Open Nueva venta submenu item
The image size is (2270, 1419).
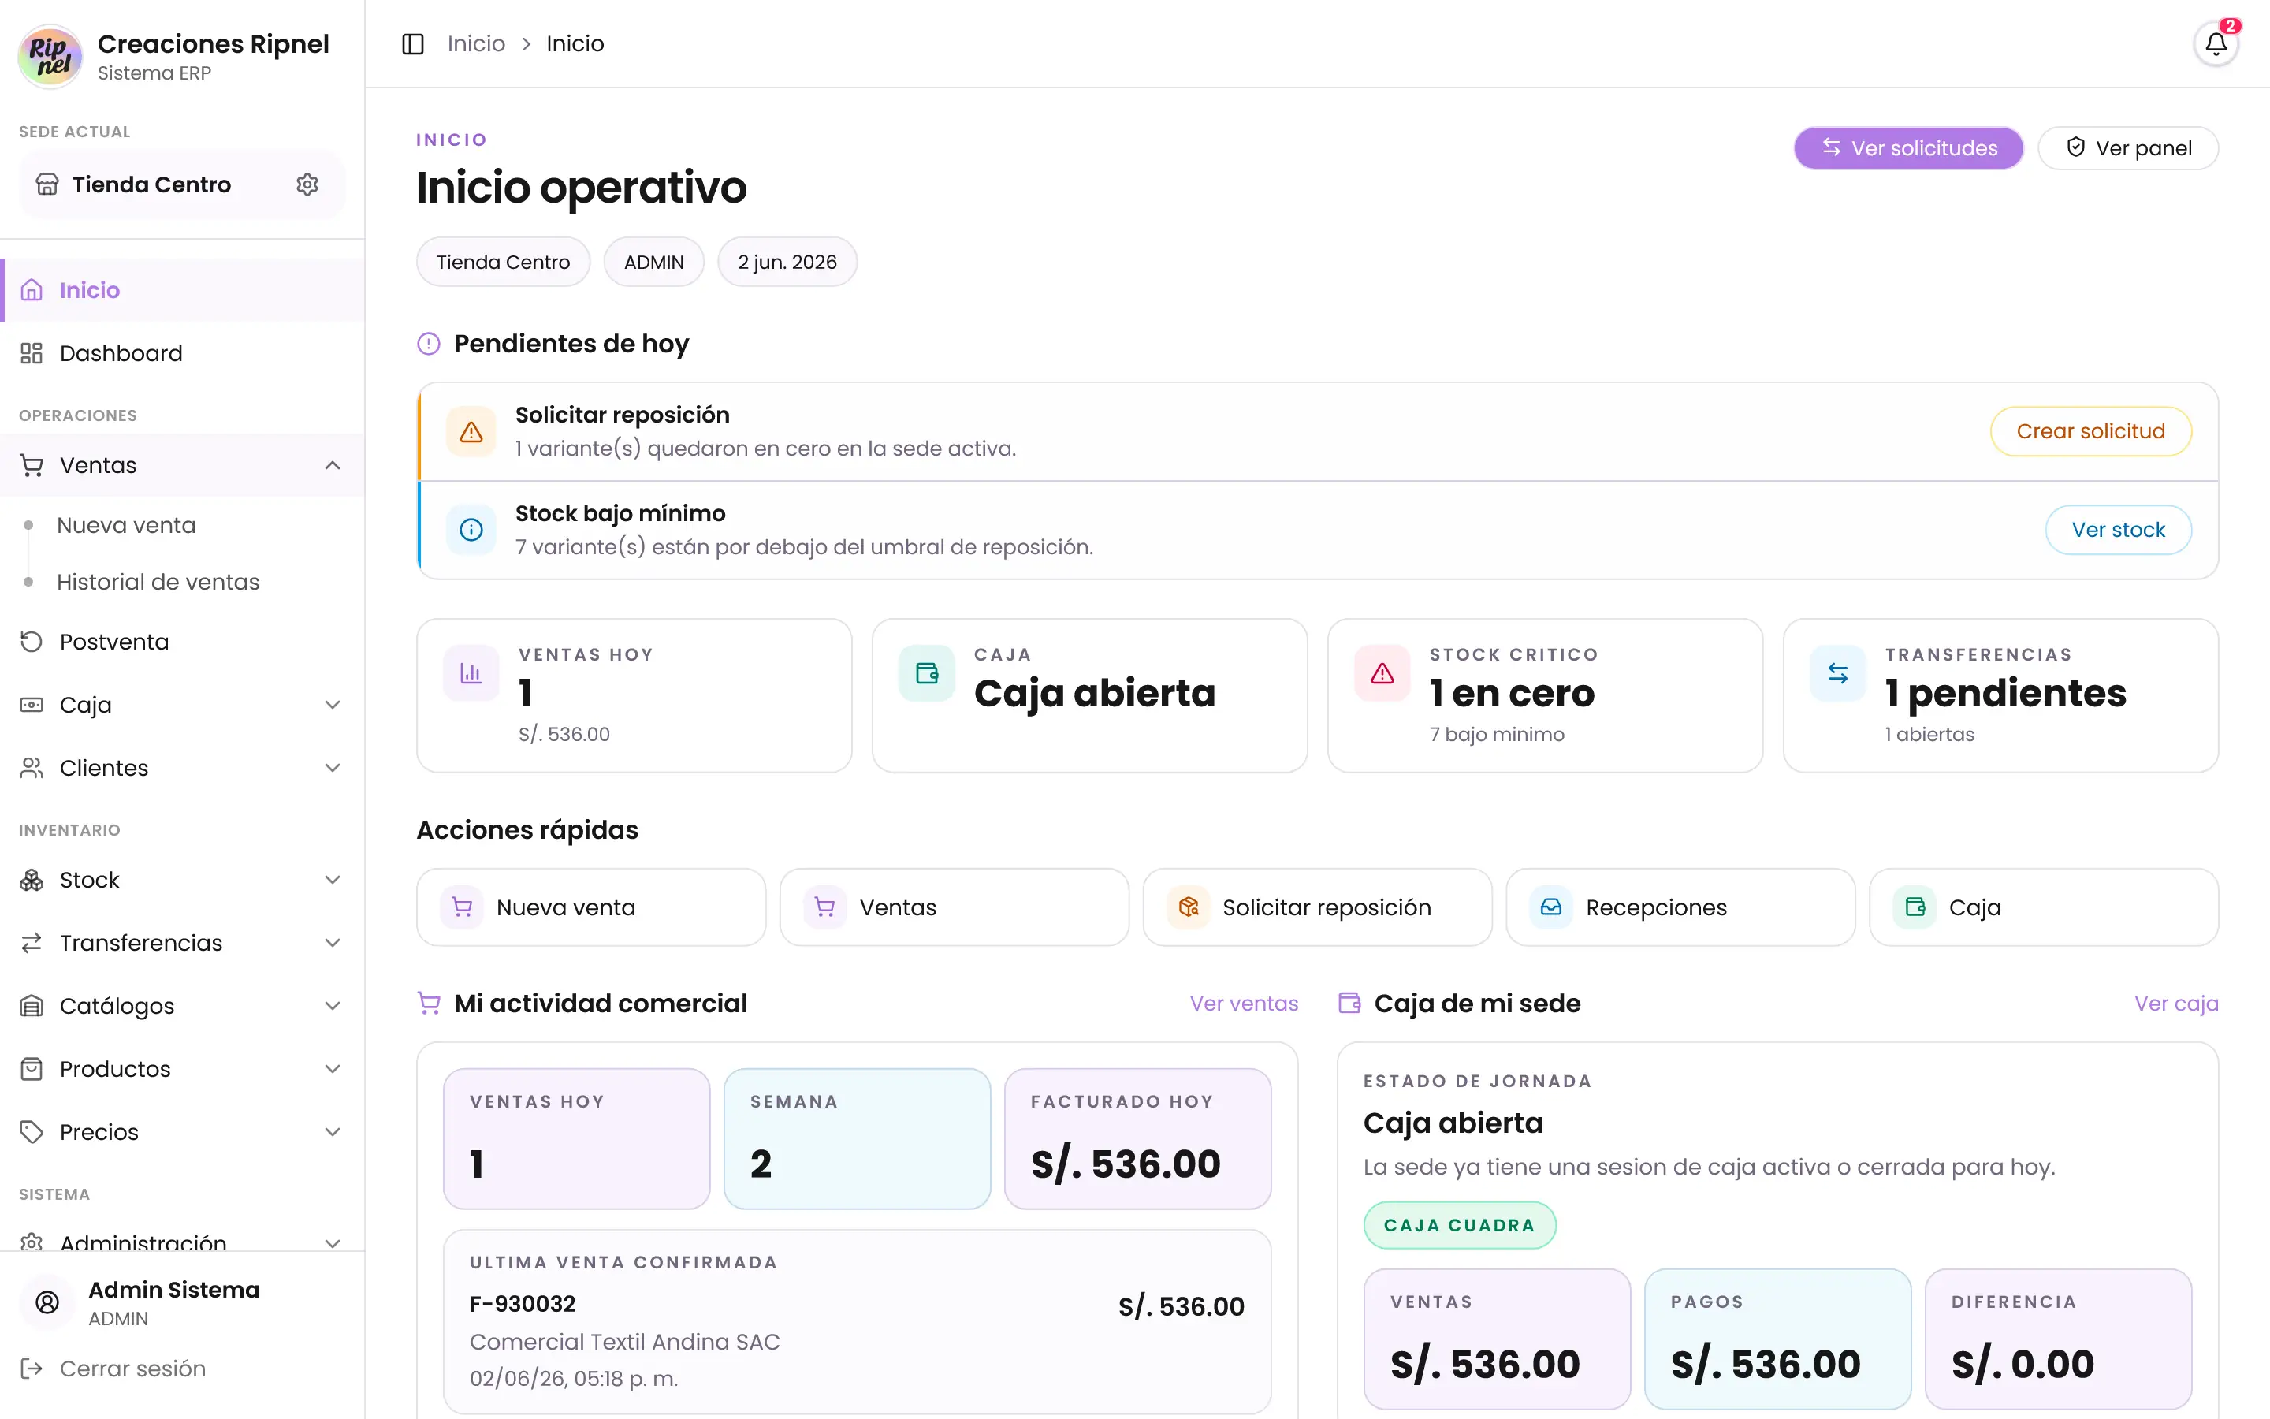click(125, 526)
